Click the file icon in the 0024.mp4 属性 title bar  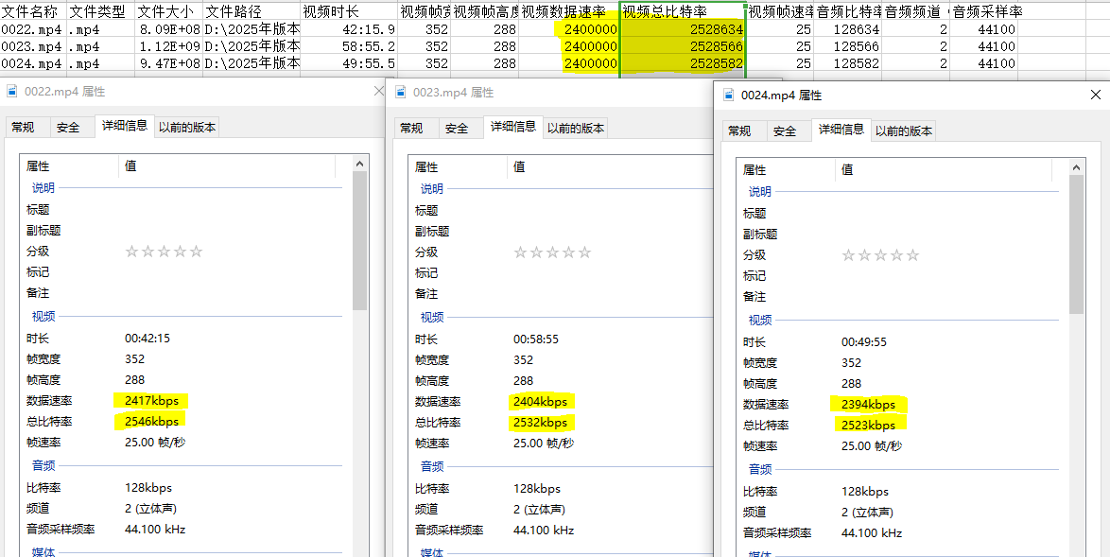tap(729, 95)
